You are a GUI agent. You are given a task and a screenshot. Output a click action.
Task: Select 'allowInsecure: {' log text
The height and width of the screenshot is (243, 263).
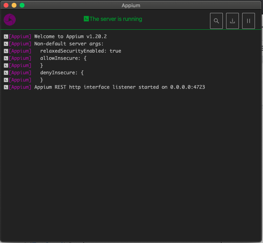(x=63, y=58)
